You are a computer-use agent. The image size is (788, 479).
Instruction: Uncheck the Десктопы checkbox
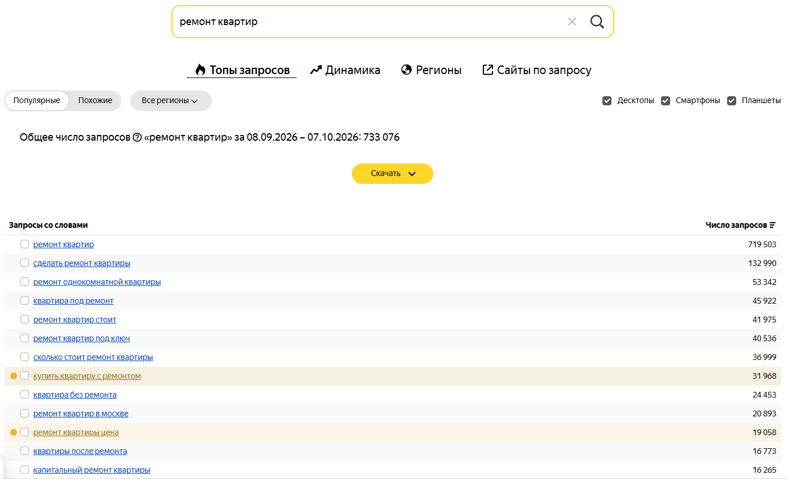click(x=607, y=101)
